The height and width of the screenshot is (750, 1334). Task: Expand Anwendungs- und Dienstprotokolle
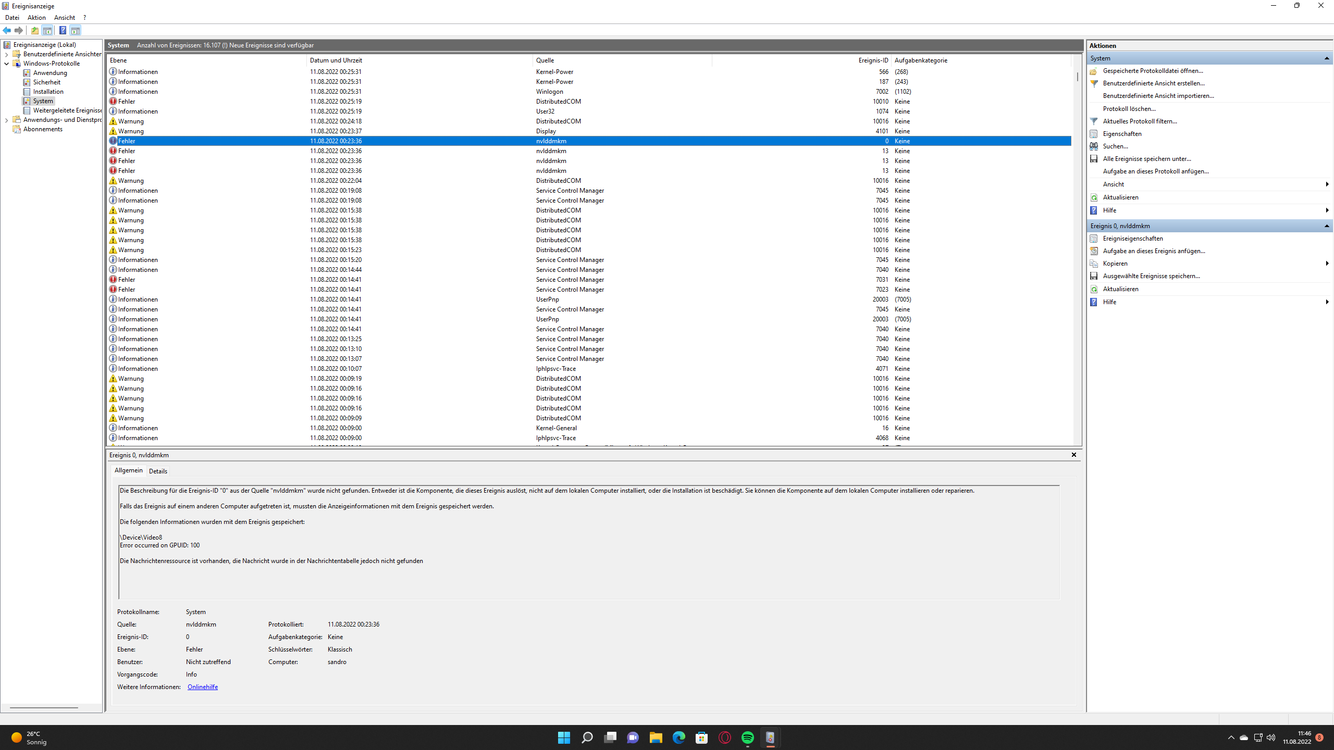6,120
